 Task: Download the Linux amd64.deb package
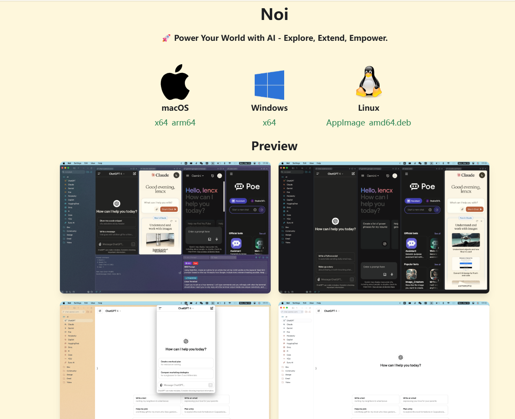(x=390, y=122)
